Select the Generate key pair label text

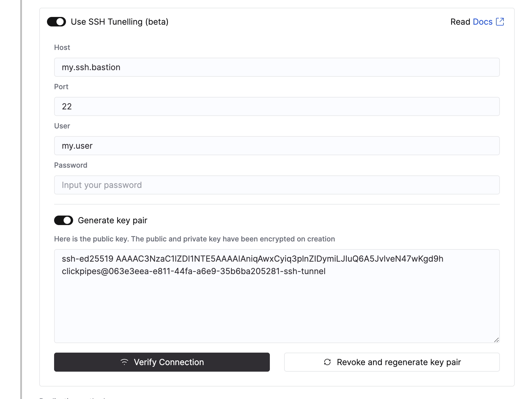pos(113,220)
